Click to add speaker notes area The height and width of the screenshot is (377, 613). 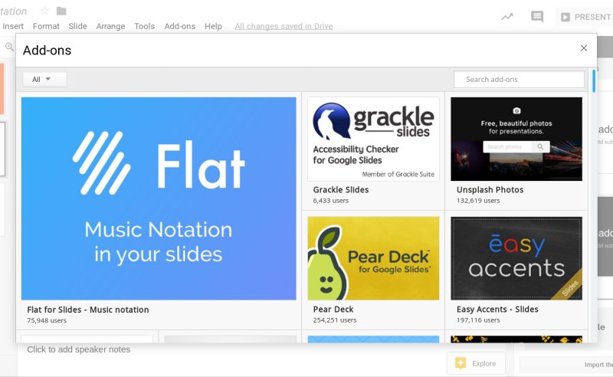[79, 349]
